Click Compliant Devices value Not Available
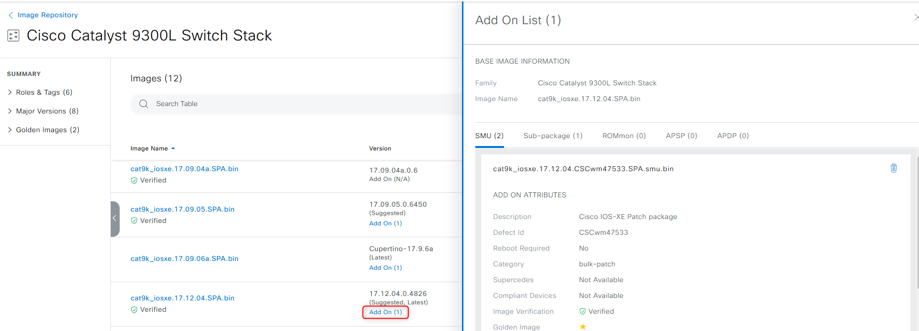The height and width of the screenshot is (331, 919). point(601,295)
